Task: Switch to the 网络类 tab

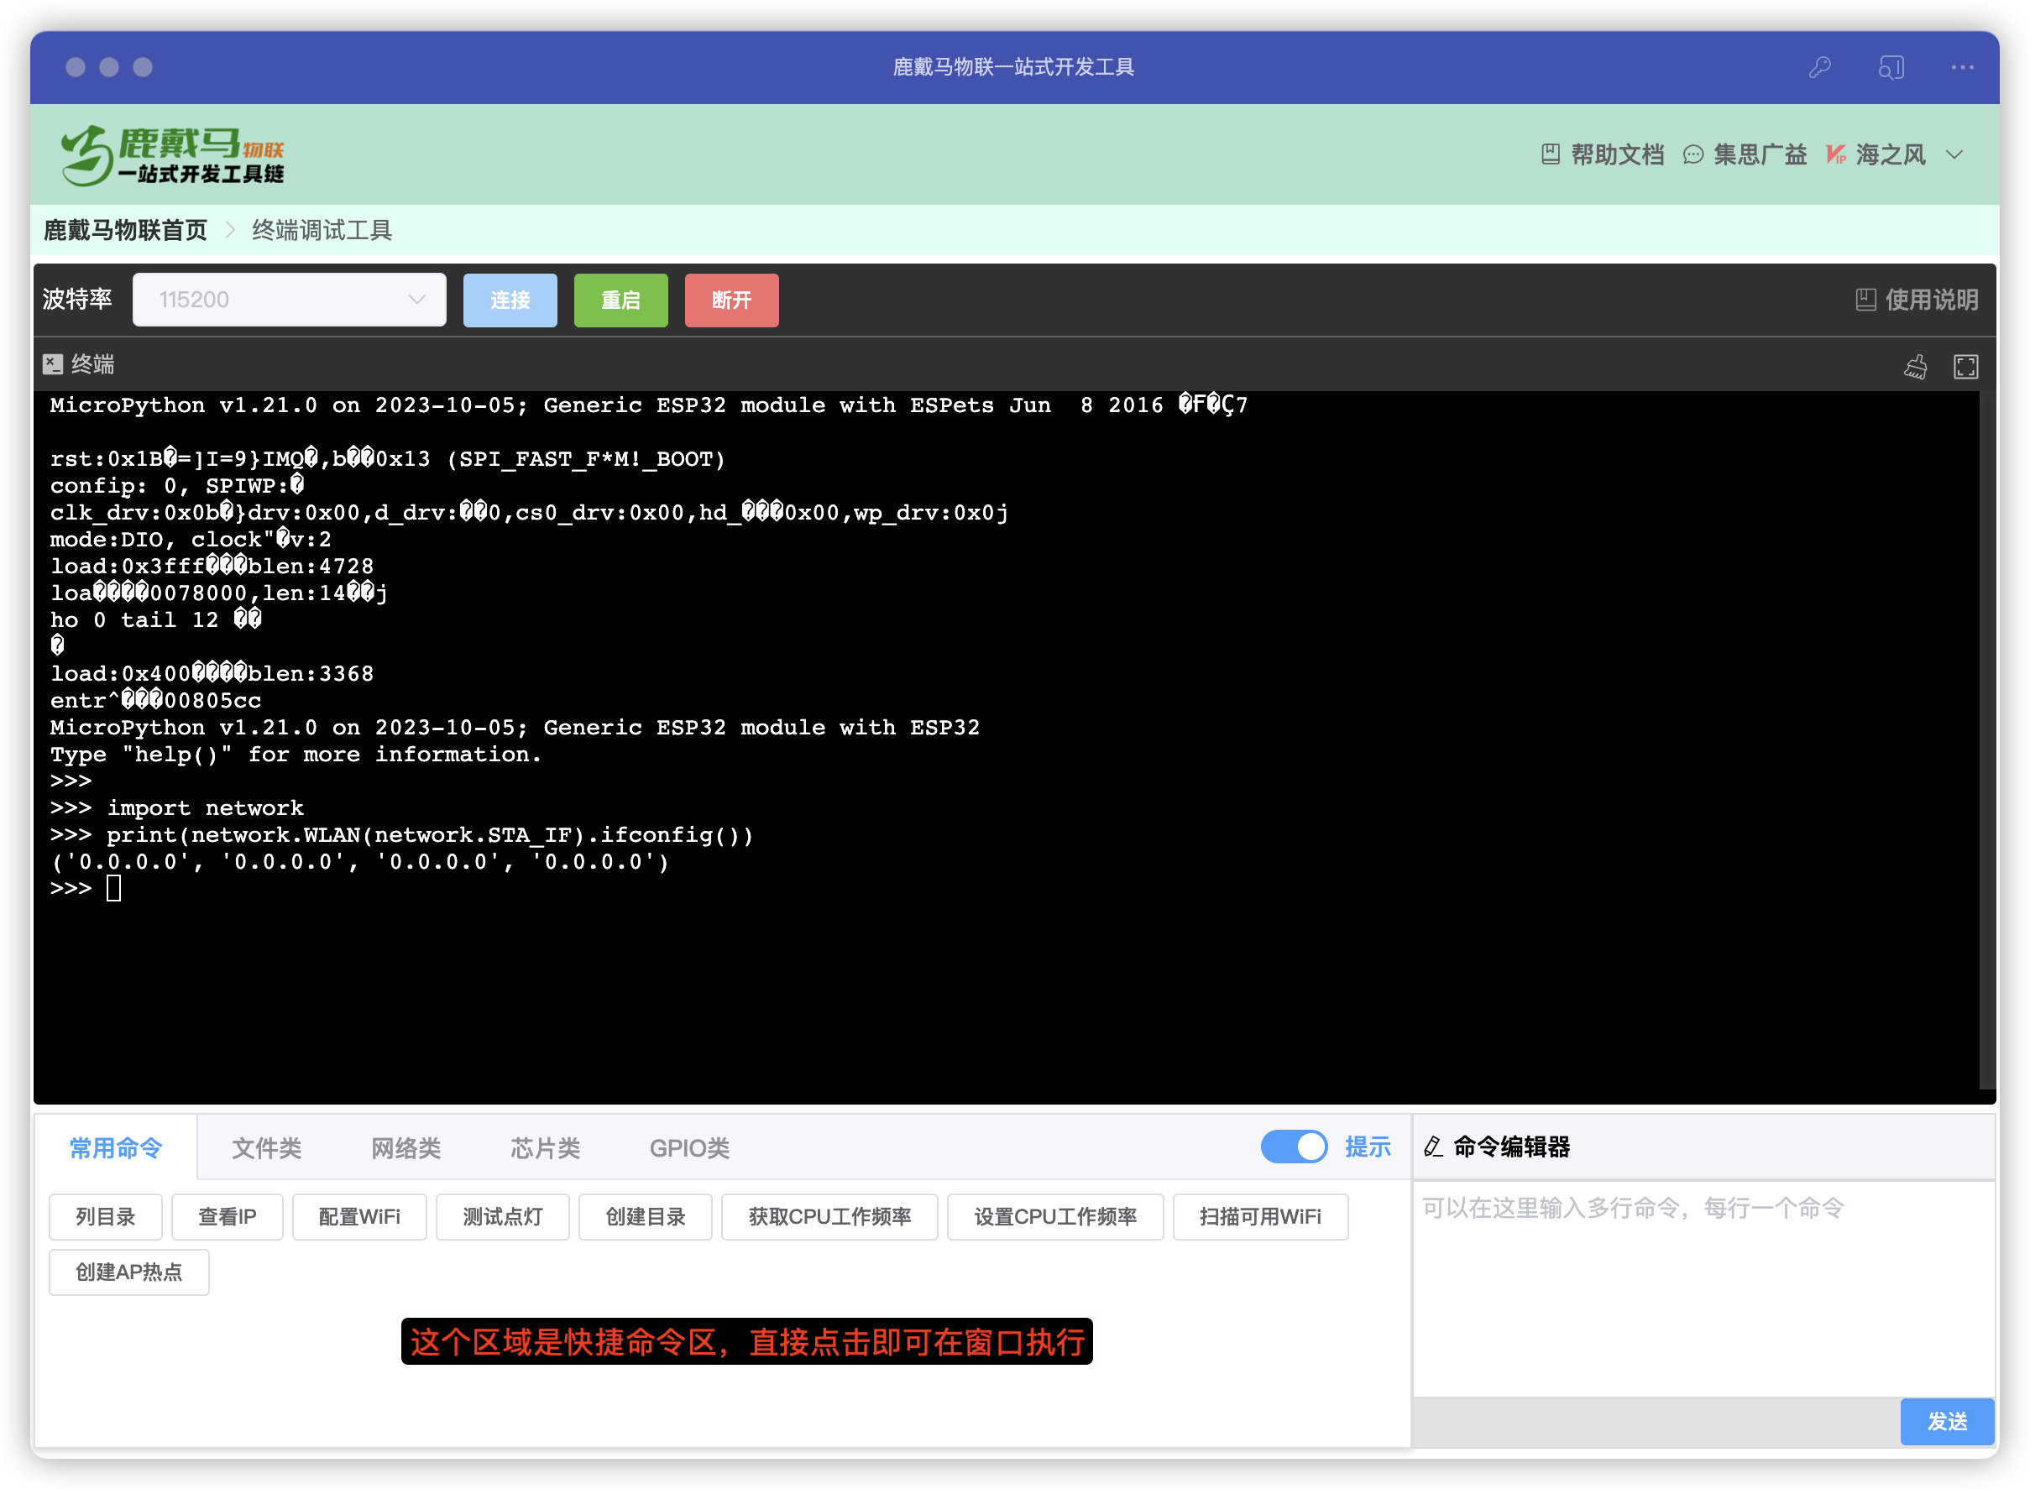Action: click(x=405, y=1147)
